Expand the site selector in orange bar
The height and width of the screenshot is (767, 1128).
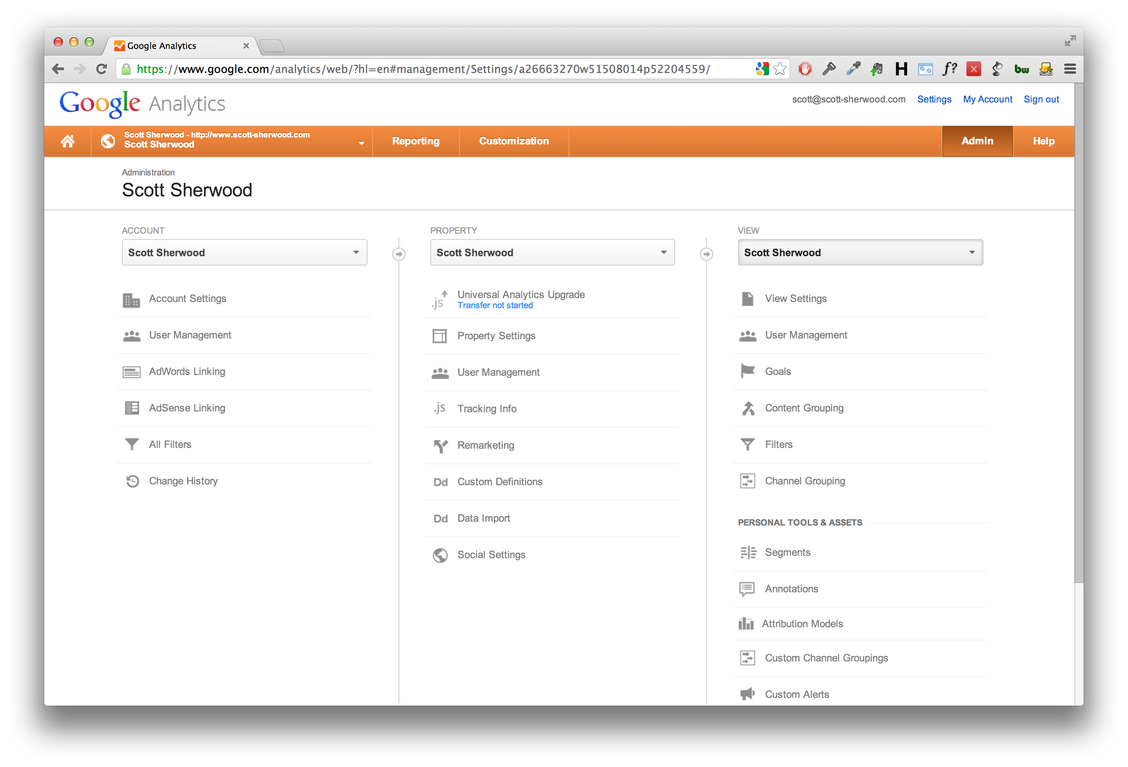(x=361, y=143)
